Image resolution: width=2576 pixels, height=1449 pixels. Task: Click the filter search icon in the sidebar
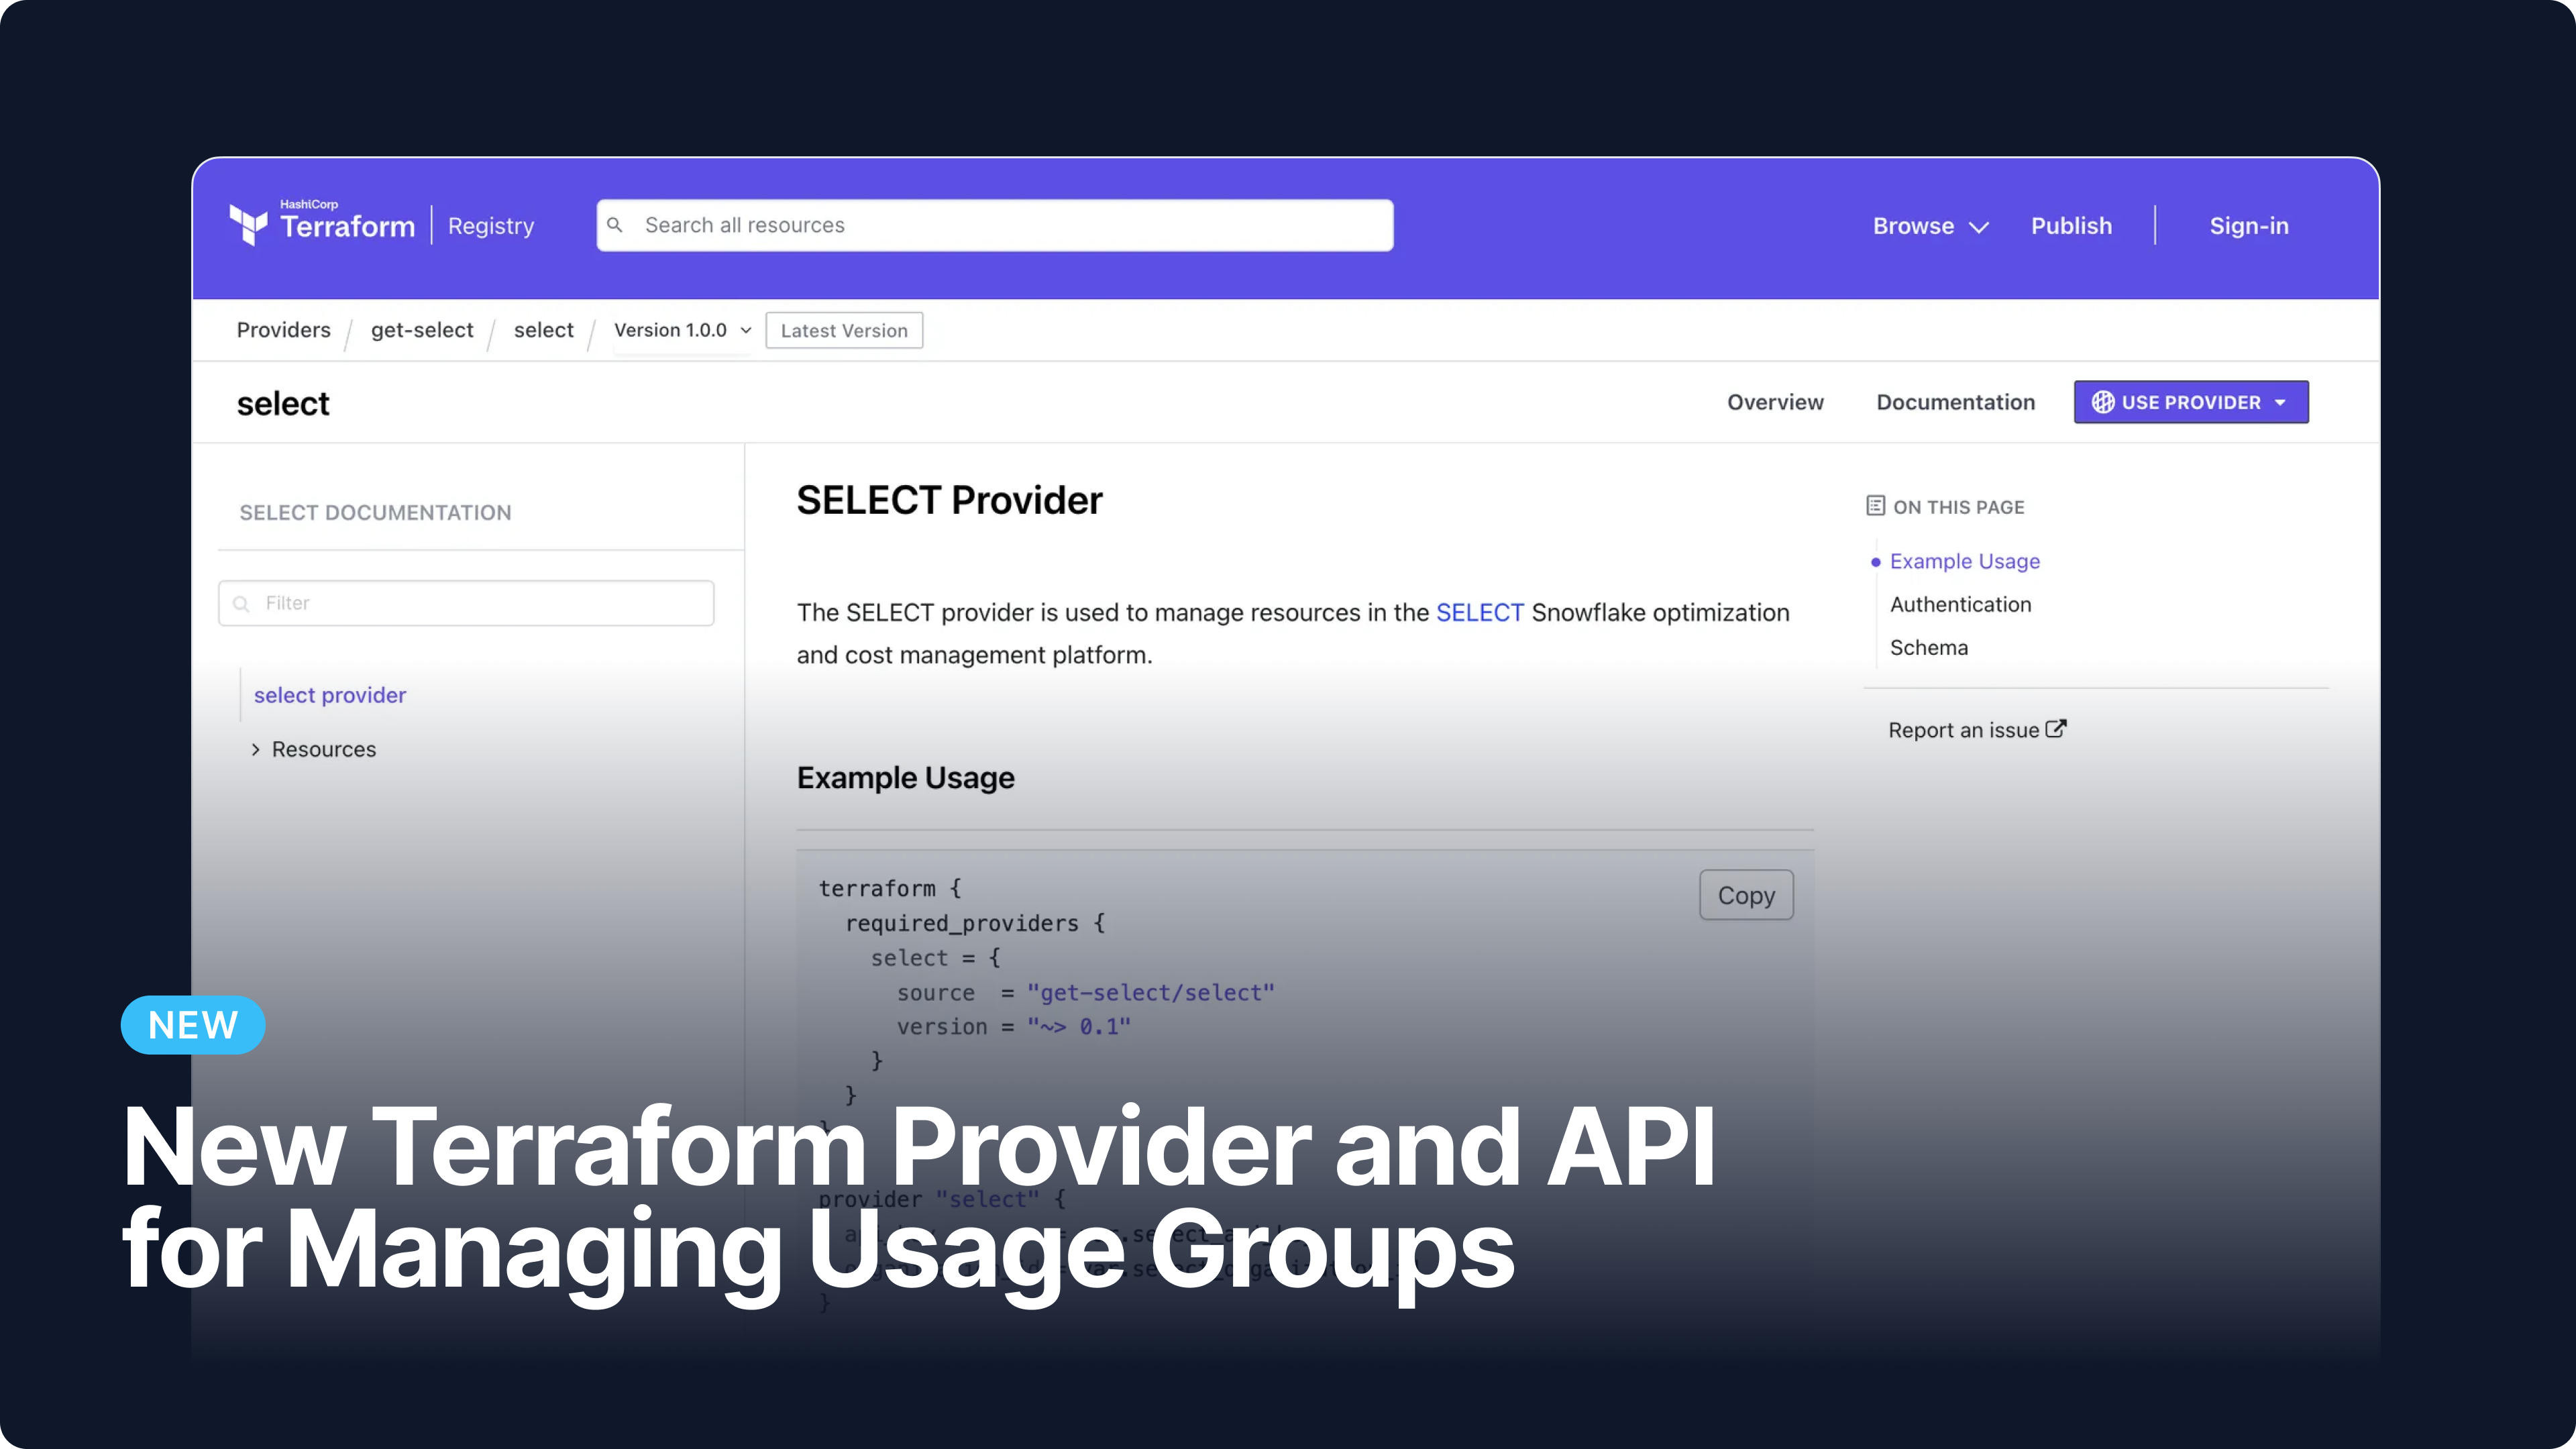click(x=241, y=603)
